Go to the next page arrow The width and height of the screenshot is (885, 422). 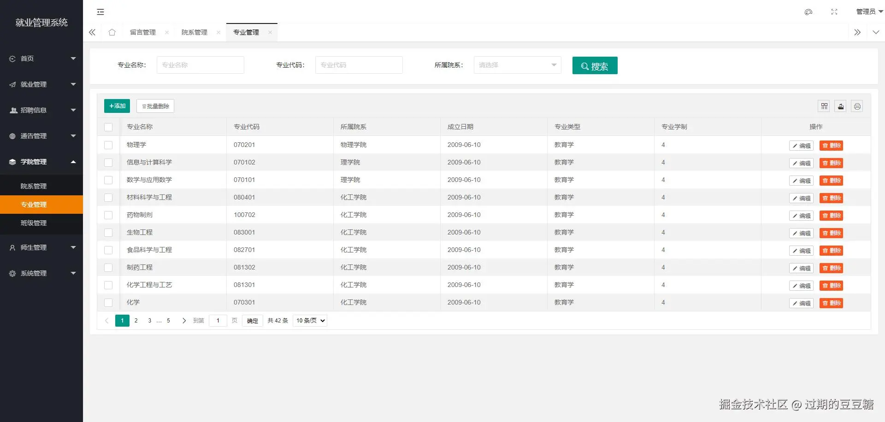184,321
